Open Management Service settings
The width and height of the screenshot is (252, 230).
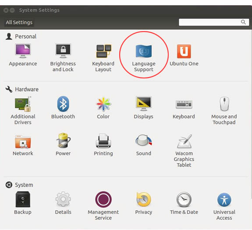coord(103,206)
